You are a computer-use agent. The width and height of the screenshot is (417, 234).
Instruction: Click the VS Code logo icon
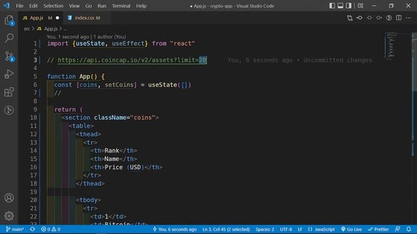[7, 6]
